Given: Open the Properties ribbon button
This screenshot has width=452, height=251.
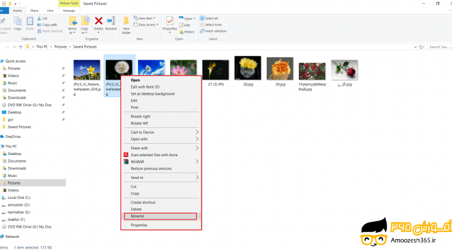Looking at the screenshot, I should pos(169,24).
